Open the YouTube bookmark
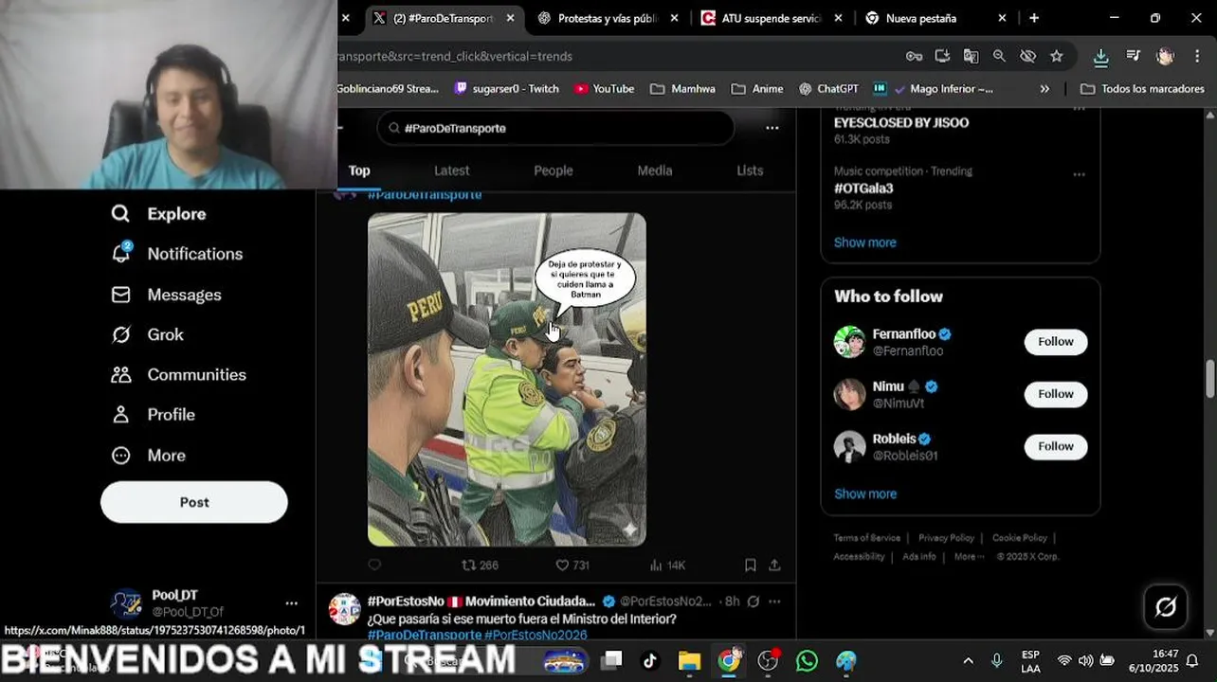The height and width of the screenshot is (682, 1217). tap(604, 88)
